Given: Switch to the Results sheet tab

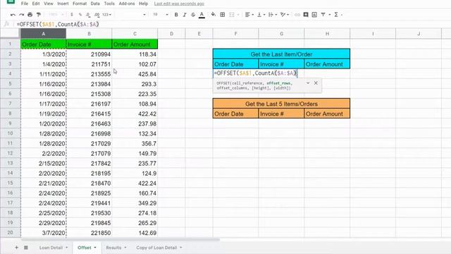Looking at the screenshot, I should point(113,248).
